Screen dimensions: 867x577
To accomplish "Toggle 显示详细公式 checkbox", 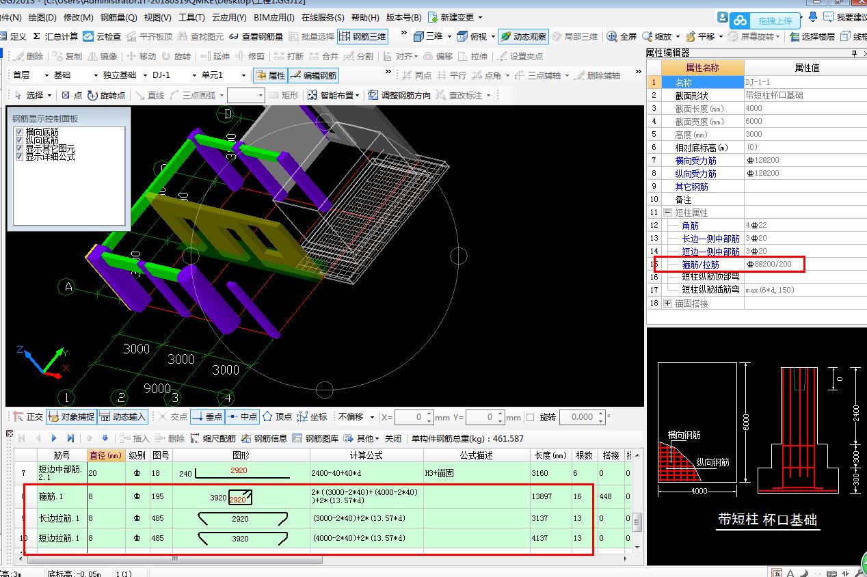I will [20, 157].
